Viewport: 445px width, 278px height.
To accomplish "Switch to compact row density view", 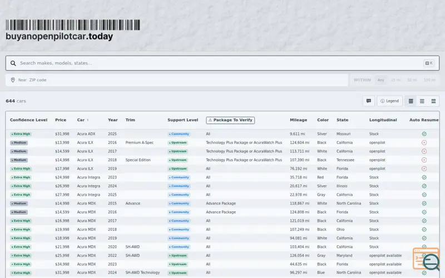I will point(411,101).
